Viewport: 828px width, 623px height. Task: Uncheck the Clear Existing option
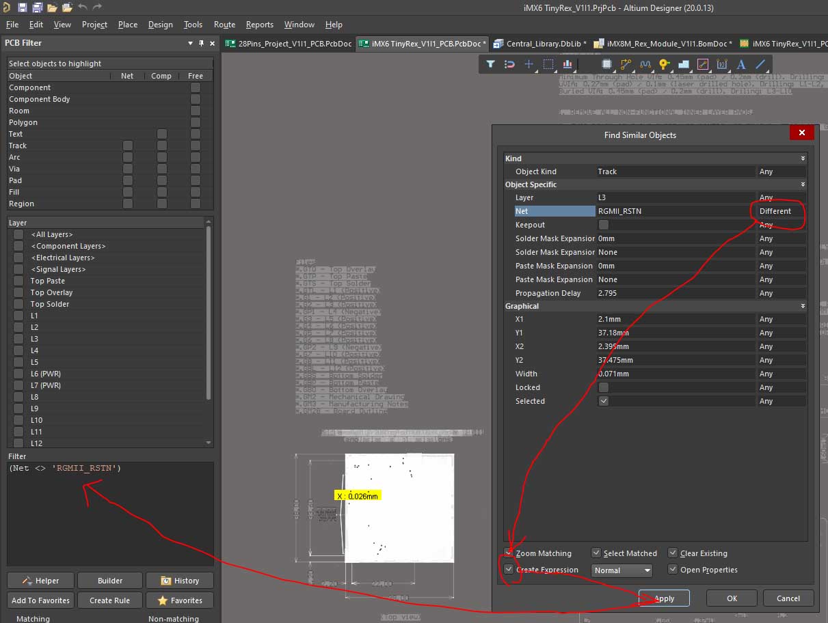click(x=673, y=553)
